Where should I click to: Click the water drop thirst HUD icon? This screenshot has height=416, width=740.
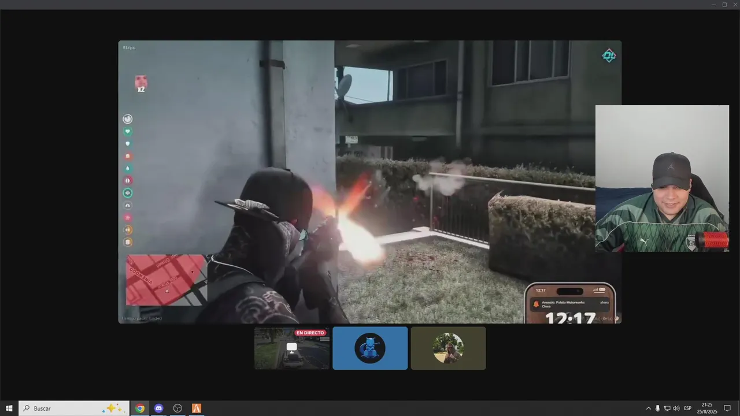[128, 169]
